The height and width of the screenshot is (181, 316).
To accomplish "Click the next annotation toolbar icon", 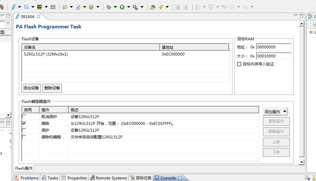I will pos(198,7).
